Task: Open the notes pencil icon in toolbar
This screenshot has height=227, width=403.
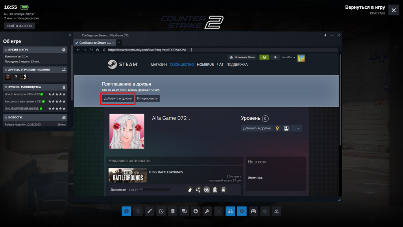Action: [x=150, y=211]
